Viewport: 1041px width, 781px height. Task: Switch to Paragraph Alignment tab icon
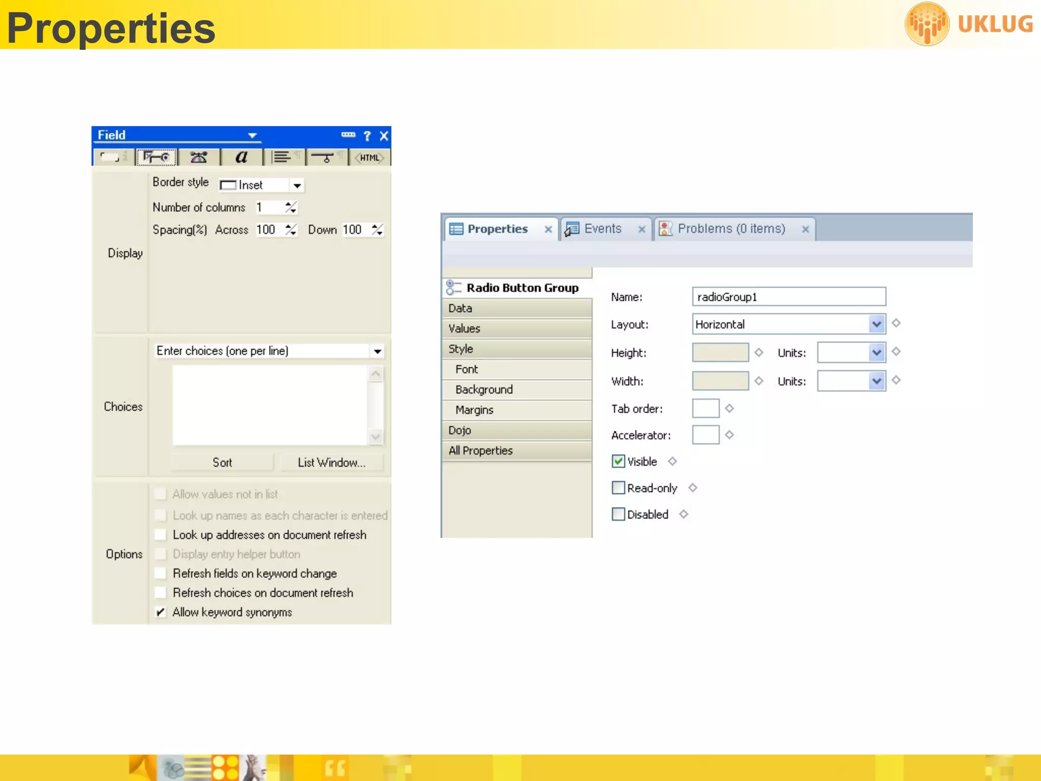(283, 157)
